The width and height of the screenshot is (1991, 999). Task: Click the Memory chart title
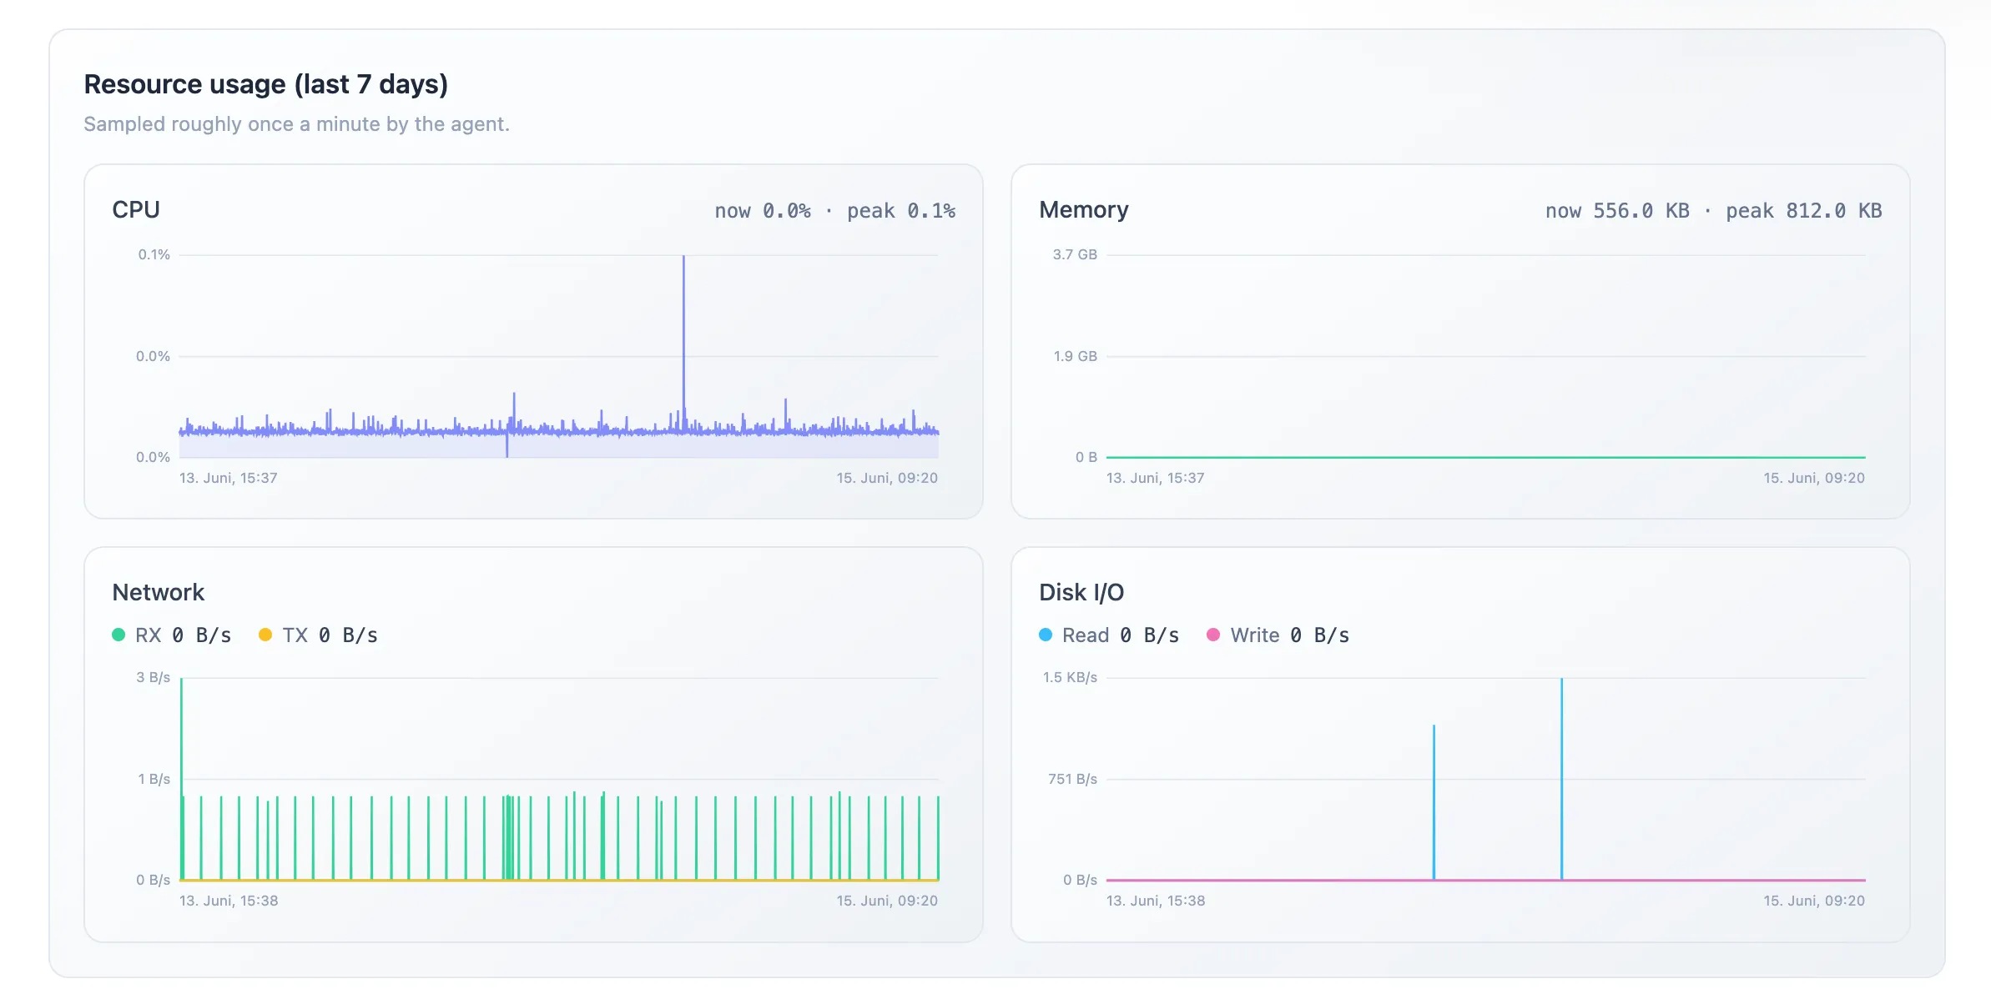click(x=1084, y=209)
